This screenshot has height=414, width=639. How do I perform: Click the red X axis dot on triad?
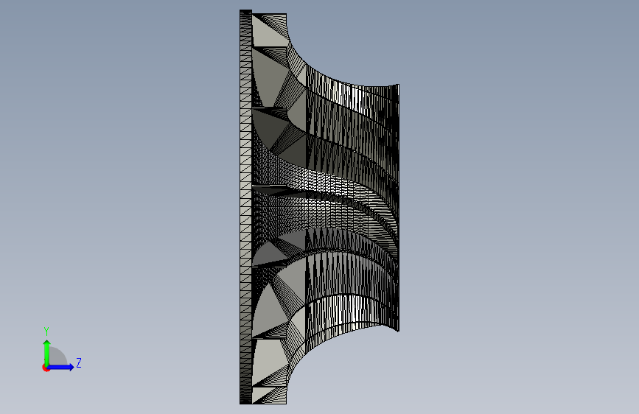click(x=46, y=368)
